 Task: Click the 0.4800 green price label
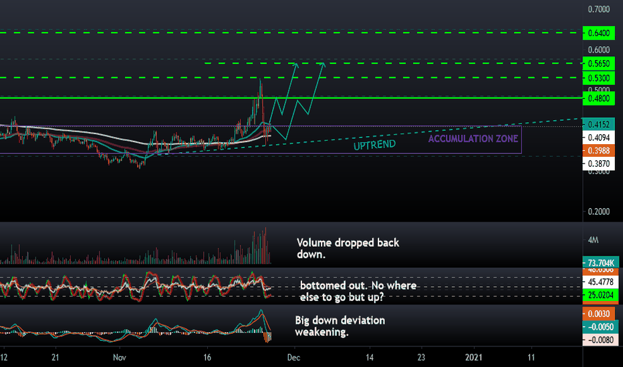coord(598,98)
